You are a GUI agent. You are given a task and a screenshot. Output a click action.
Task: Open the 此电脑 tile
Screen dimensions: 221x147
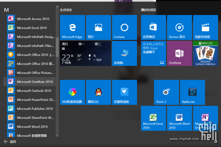point(125,53)
